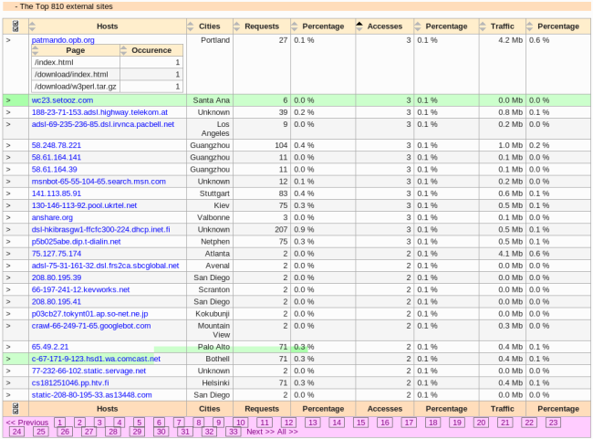
Task: Select the '/download/index.html' page entry
Action: click(71, 75)
